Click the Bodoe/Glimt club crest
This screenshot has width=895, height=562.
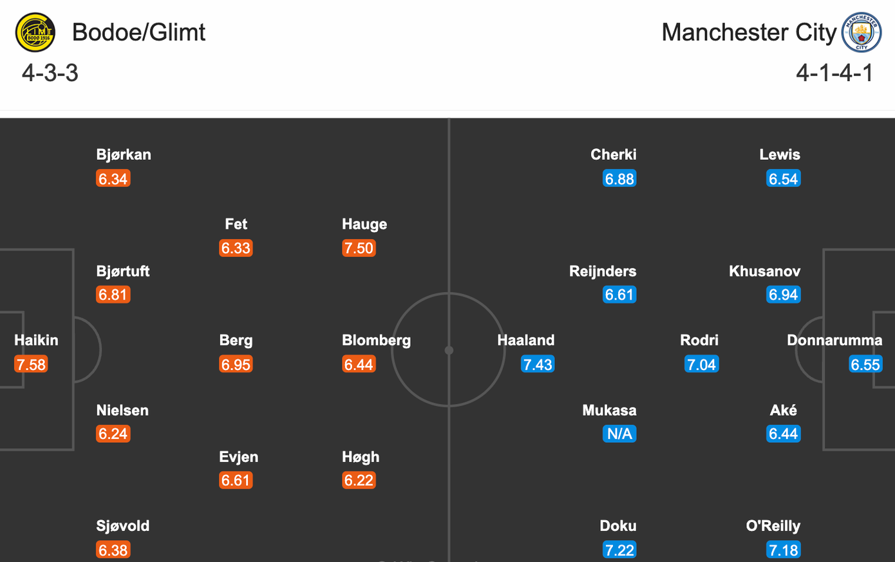click(x=35, y=32)
